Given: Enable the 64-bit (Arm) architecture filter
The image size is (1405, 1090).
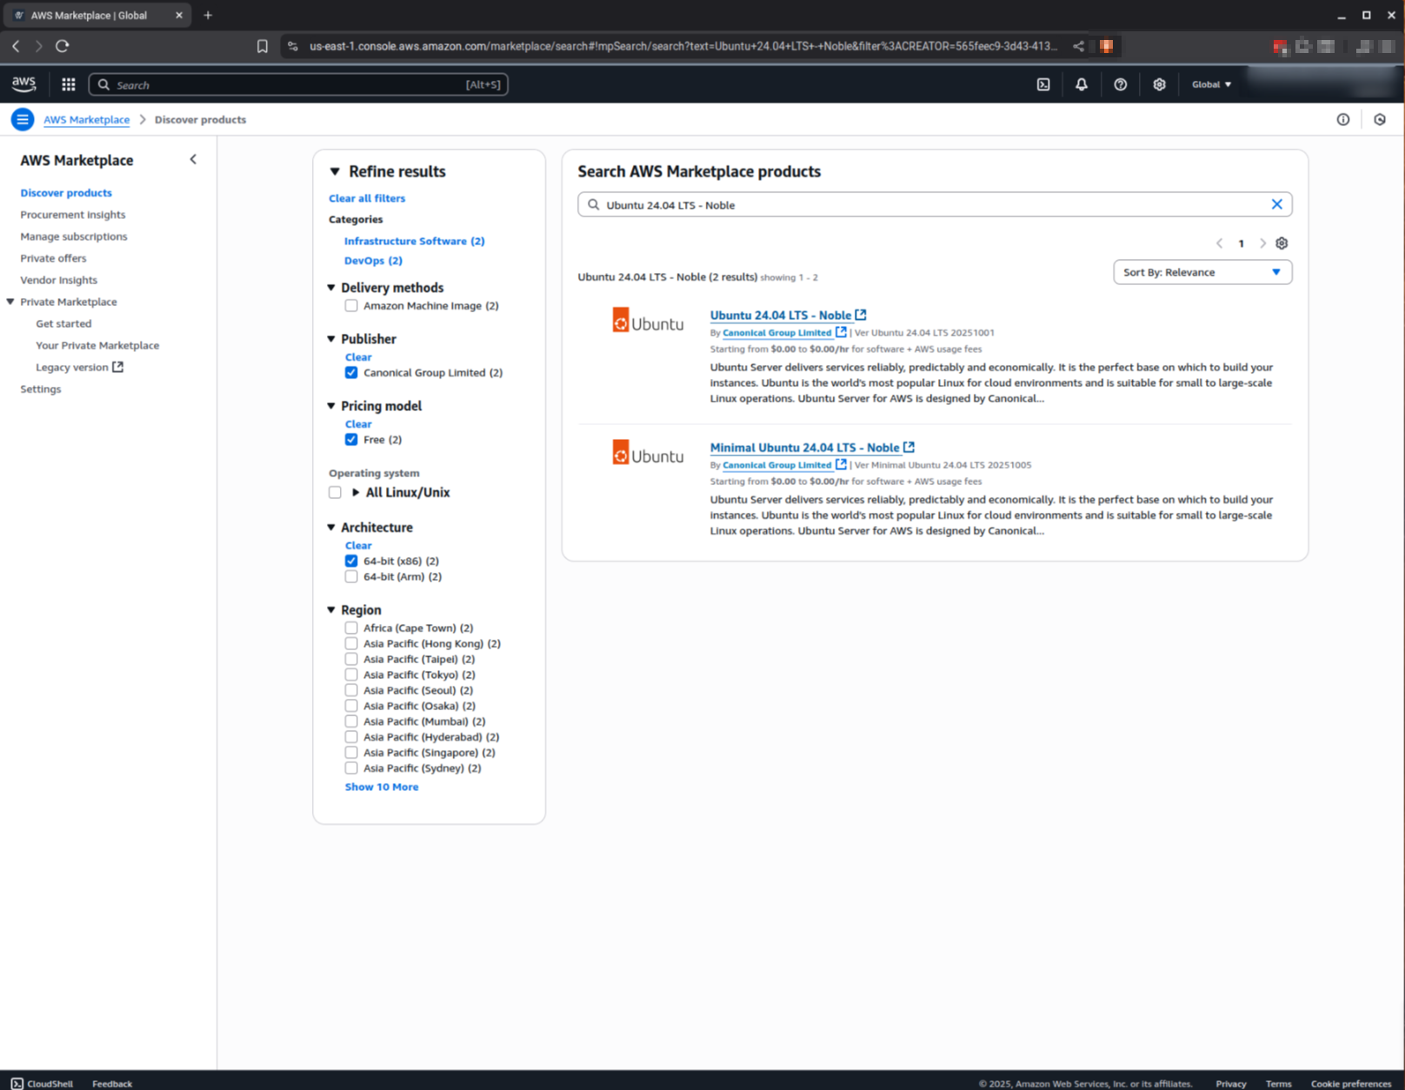Looking at the screenshot, I should [x=351, y=576].
